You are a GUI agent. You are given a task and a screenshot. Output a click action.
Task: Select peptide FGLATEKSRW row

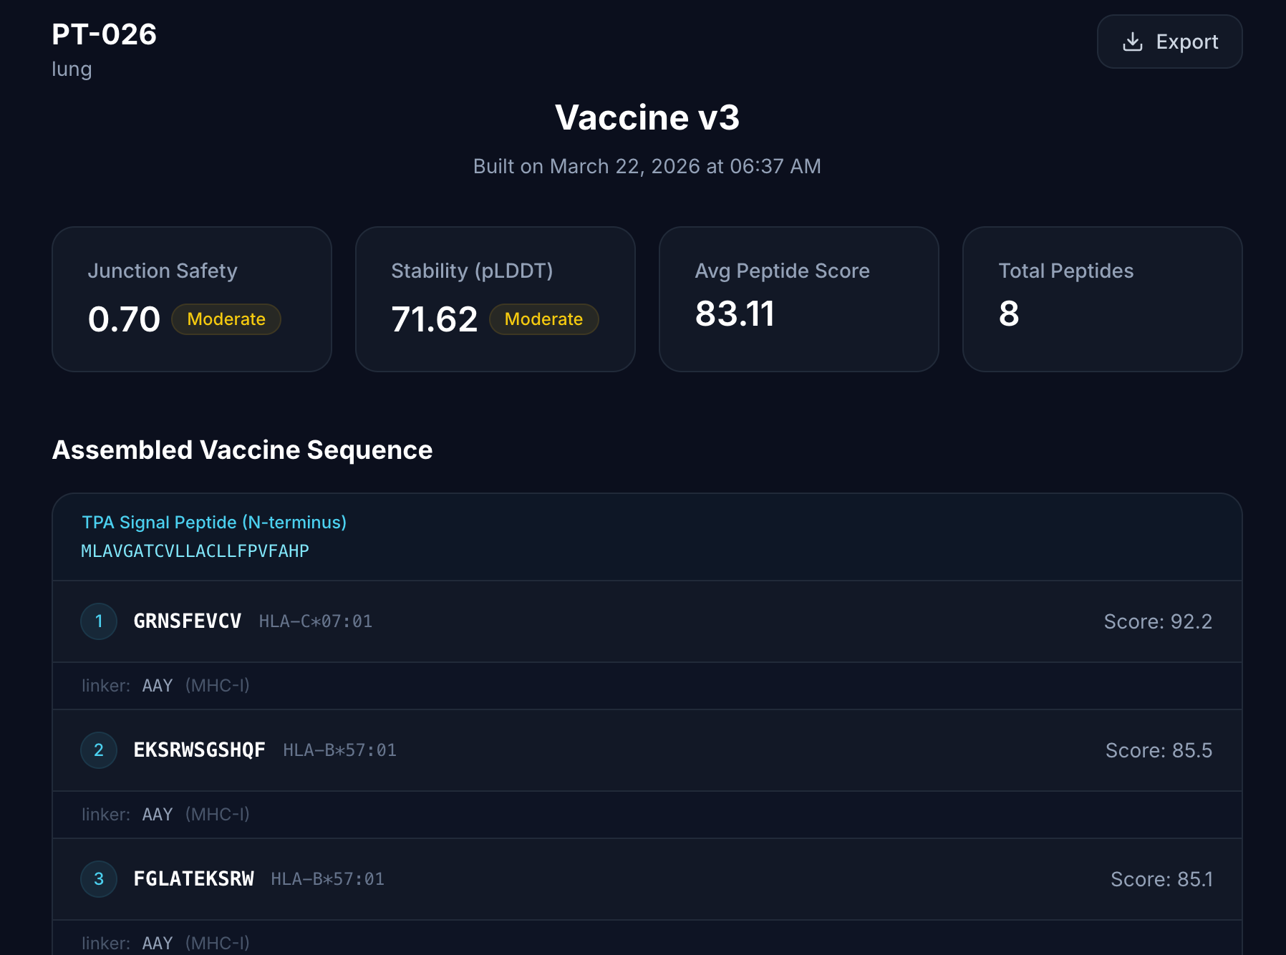click(x=647, y=879)
